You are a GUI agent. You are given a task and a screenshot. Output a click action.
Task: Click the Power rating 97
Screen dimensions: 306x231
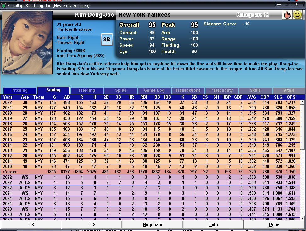[152, 39]
